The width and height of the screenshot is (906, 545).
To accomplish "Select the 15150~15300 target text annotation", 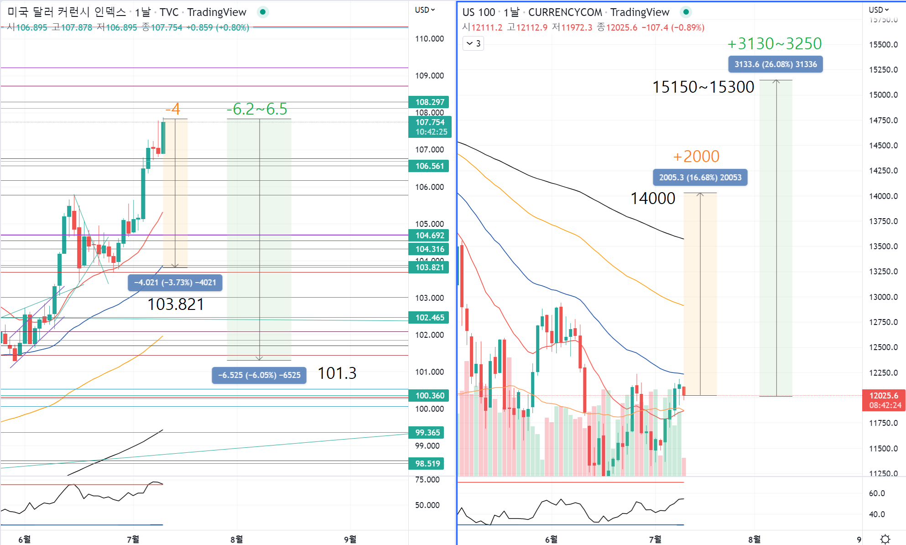I will [x=703, y=87].
